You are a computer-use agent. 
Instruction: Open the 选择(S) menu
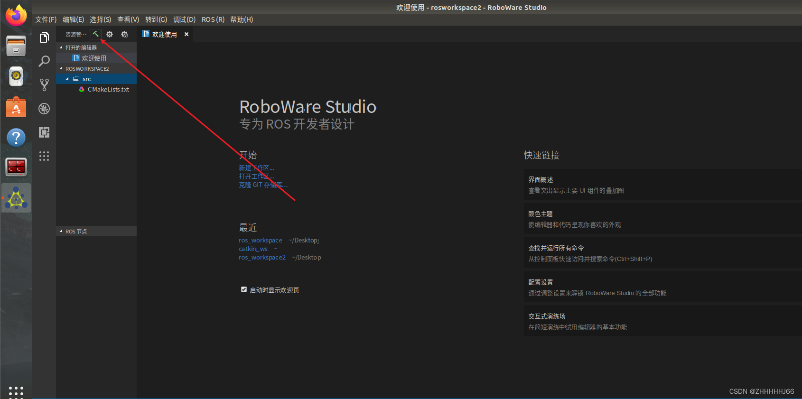coord(100,19)
